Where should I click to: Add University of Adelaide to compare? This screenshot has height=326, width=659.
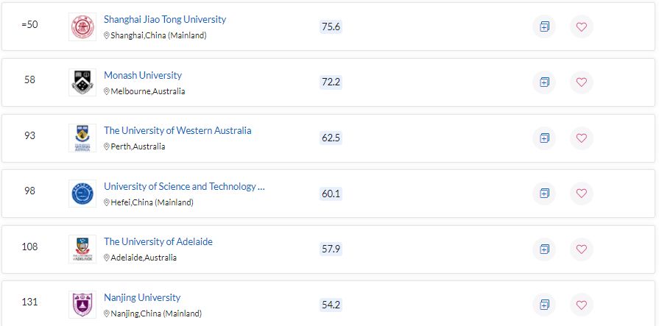point(544,249)
